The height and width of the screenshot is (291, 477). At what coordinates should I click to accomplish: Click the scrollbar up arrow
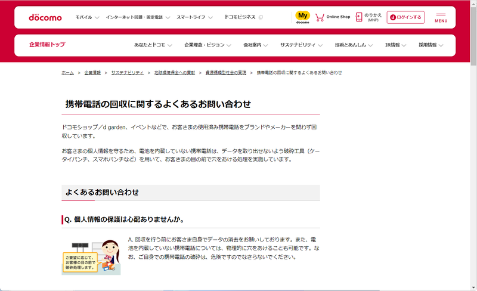point(473,3)
